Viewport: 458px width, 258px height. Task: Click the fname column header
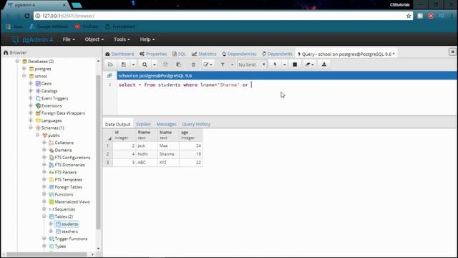coord(147,135)
